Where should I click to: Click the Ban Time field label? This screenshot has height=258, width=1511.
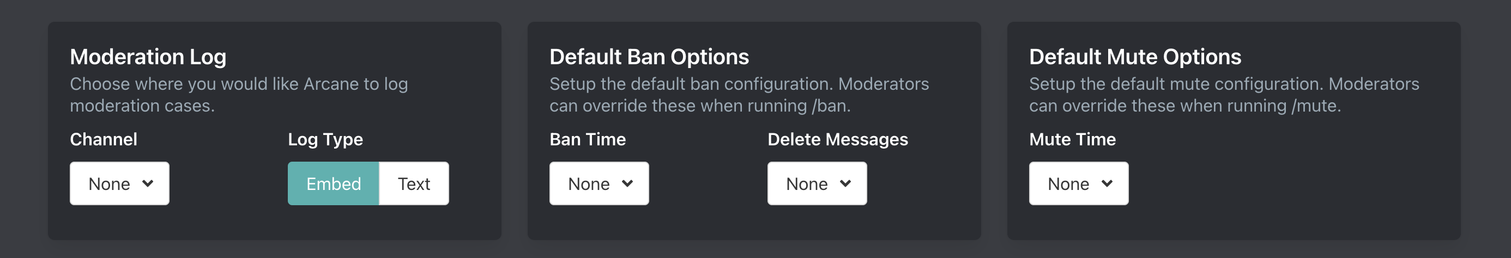pos(587,139)
